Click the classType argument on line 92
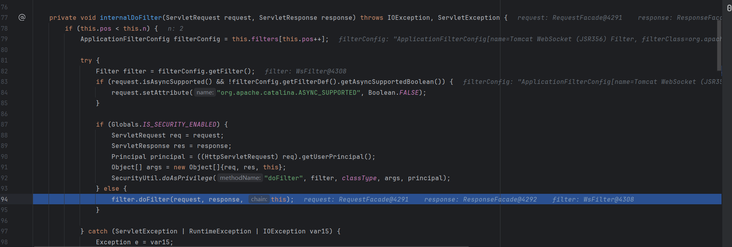The height and width of the screenshot is (247, 732). tap(359, 178)
